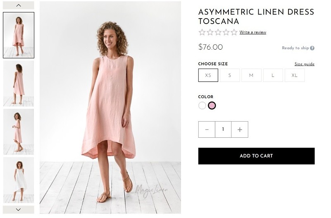Click the Ready to ship help icon

[x=312, y=48]
